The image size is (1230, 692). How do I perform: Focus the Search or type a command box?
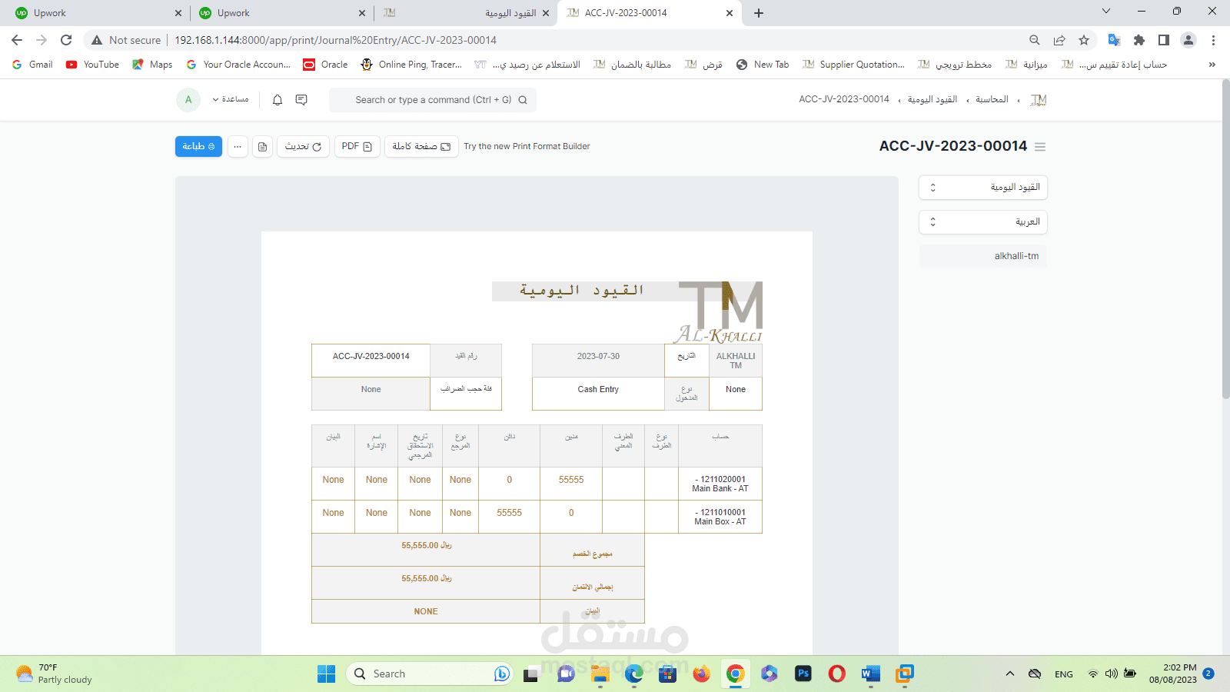[433, 100]
